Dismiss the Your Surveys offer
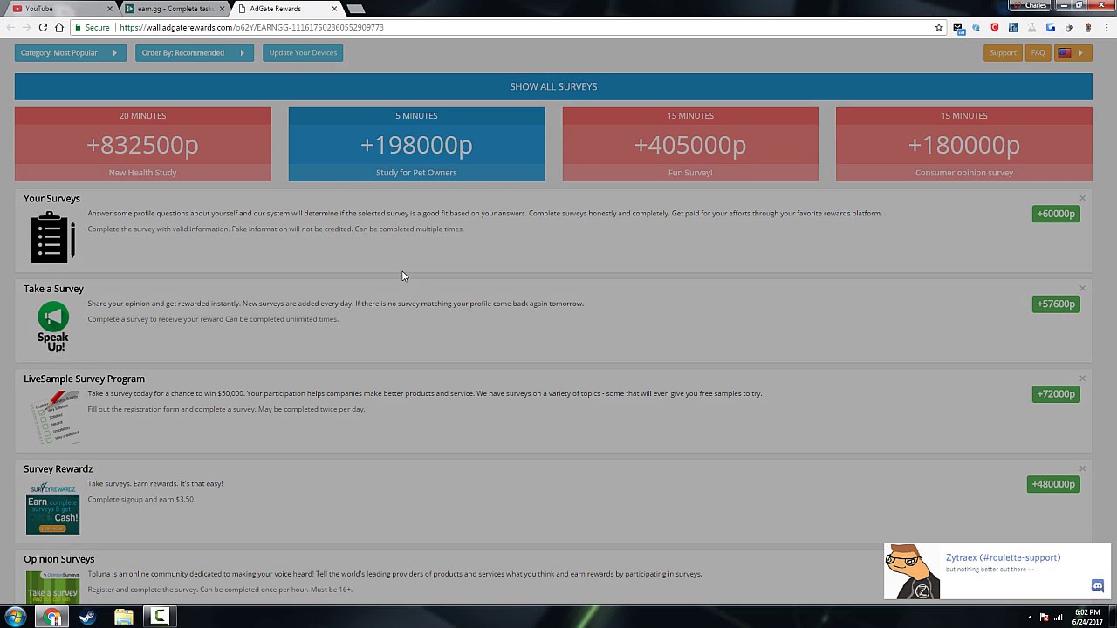Screen dimensions: 1117x628 (x=1082, y=198)
